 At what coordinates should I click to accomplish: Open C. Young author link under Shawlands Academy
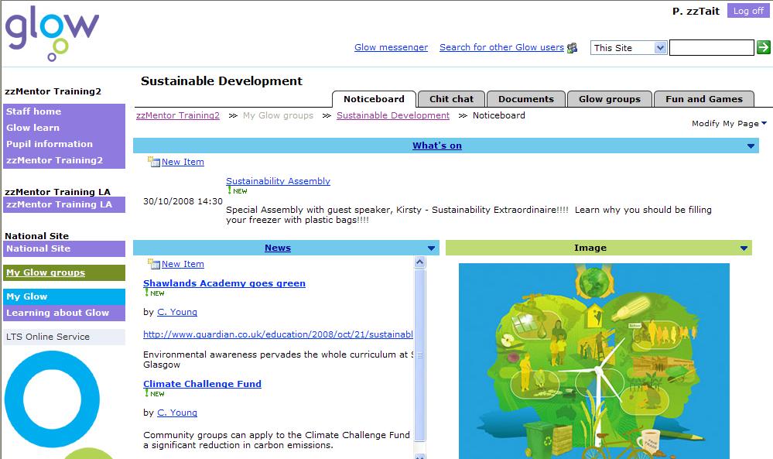click(177, 312)
